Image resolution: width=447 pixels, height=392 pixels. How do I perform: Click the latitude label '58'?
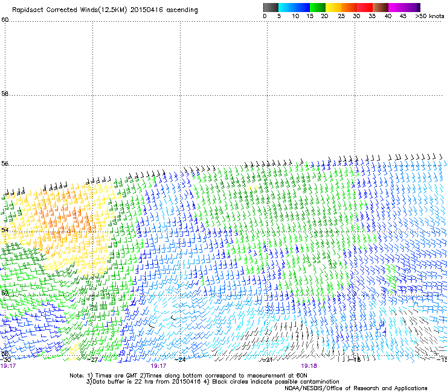pyautogui.click(x=5, y=93)
